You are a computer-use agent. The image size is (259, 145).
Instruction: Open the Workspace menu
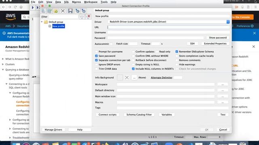click(91, 2)
